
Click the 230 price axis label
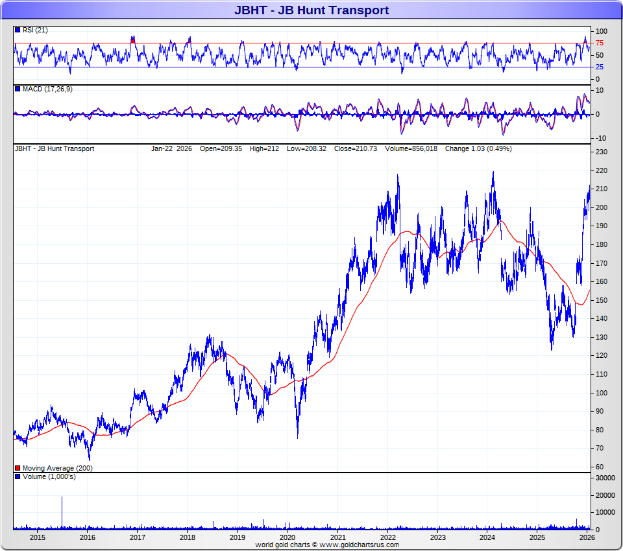[602, 152]
